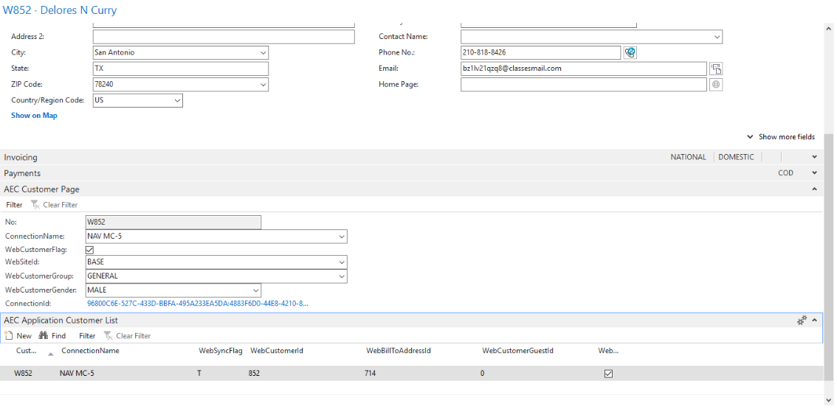Click inside the Address 2 input field
Image resolution: width=837 pixels, height=409 pixels.
[x=223, y=37]
